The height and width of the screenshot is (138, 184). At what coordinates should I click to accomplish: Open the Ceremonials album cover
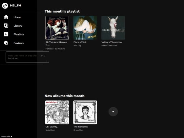click(x=57, y=28)
